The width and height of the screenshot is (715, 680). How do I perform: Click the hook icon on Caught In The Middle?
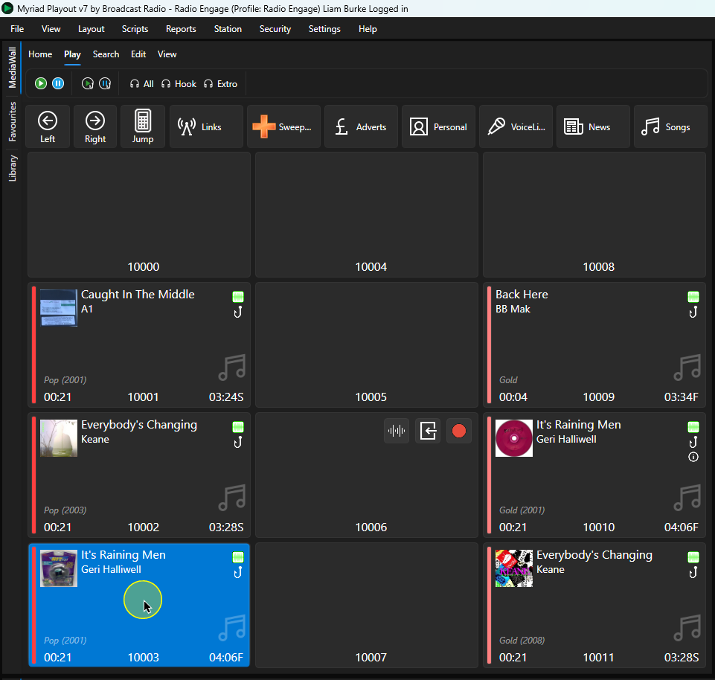pos(237,312)
